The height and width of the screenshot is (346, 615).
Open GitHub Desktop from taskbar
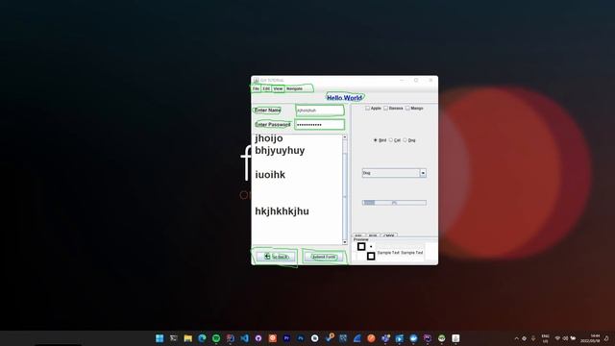[258, 338]
